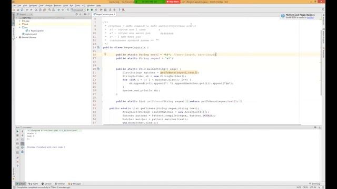Click the Help question mark toolbar icon
The image size is (337, 189).
[x=120, y=10]
